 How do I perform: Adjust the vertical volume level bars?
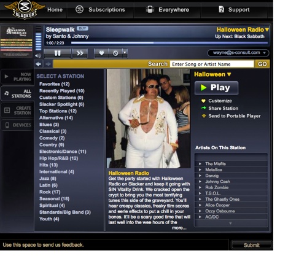(39, 38)
